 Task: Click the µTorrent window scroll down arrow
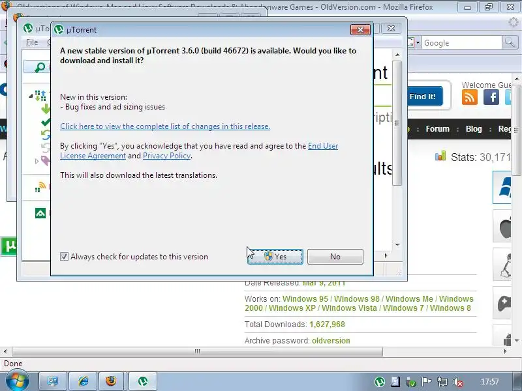point(397,245)
